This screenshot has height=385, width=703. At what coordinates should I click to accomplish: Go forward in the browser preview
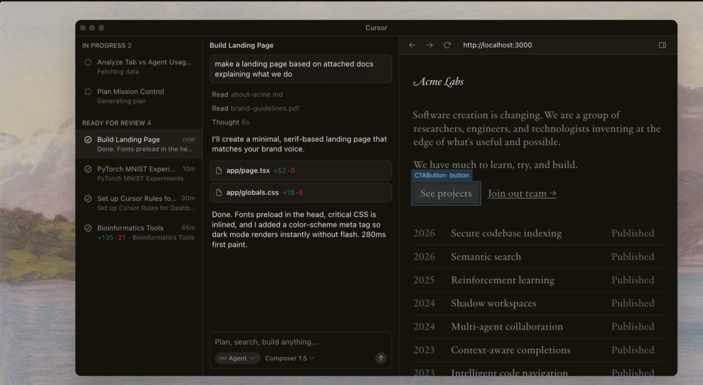pos(430,45)
